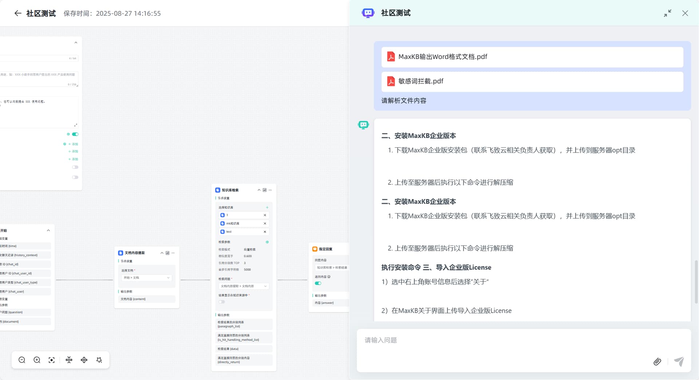Click the info icon next to 返回内容

point(329,277)
